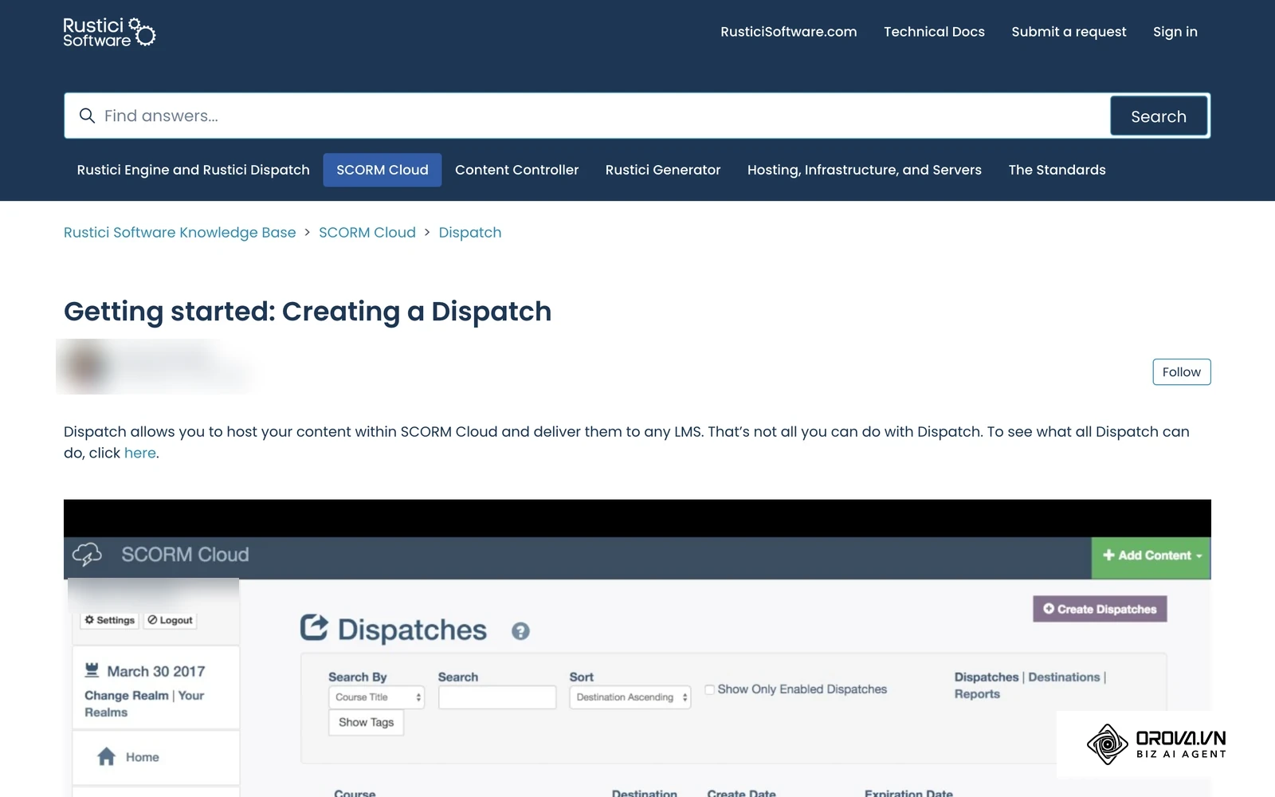Screen dimensions: 1275x797
Task: Click the Dispatches help question mark icon
Action: pyautogui.click(x=520, y=631)
